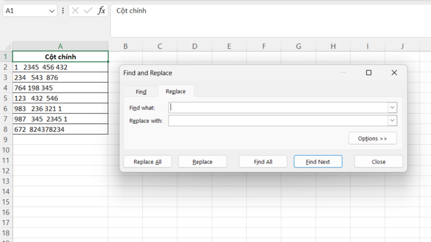
Task: Select the Replace tab
Action: tap(176, 91)
